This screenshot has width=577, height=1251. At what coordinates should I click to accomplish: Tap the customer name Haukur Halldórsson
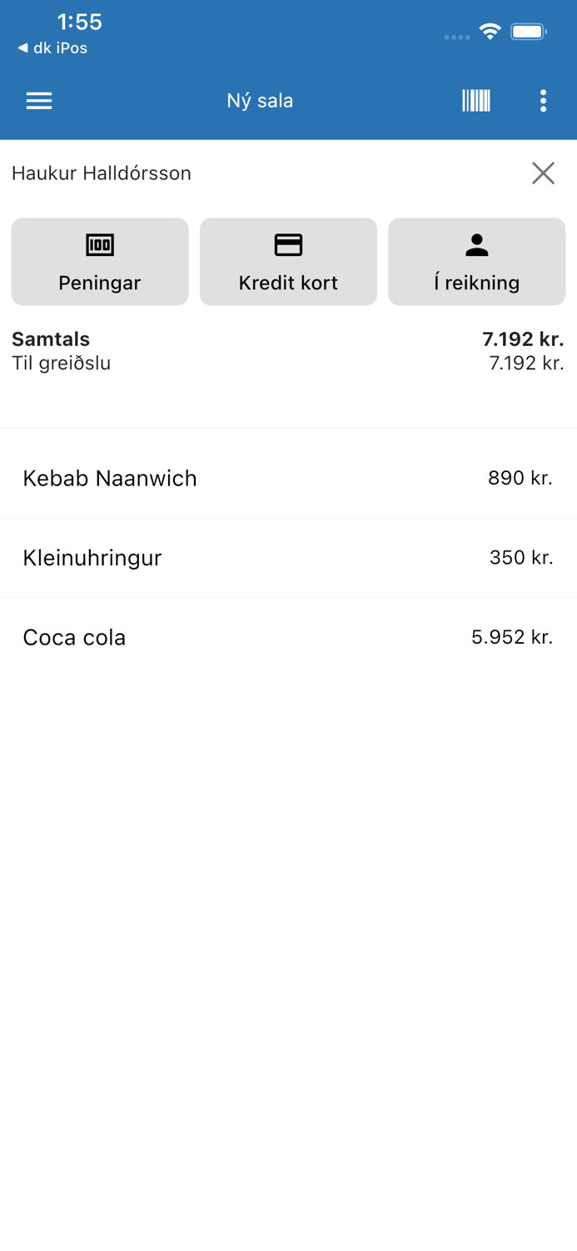pos(102,173)
